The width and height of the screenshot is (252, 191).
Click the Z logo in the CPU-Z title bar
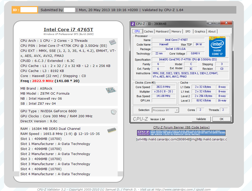(x=133, y=24)
